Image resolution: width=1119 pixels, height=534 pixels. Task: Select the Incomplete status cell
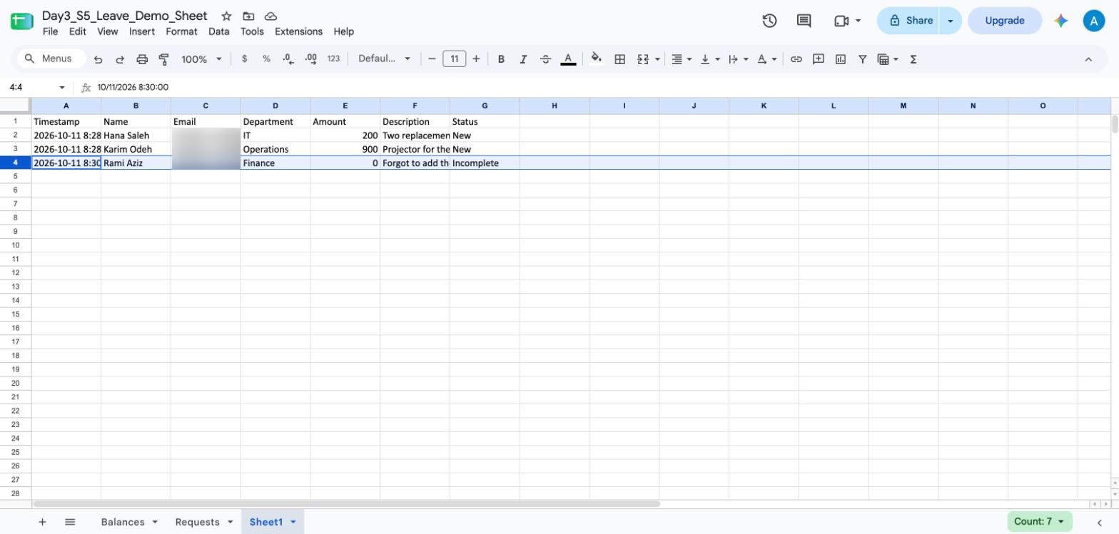(485, 163)
